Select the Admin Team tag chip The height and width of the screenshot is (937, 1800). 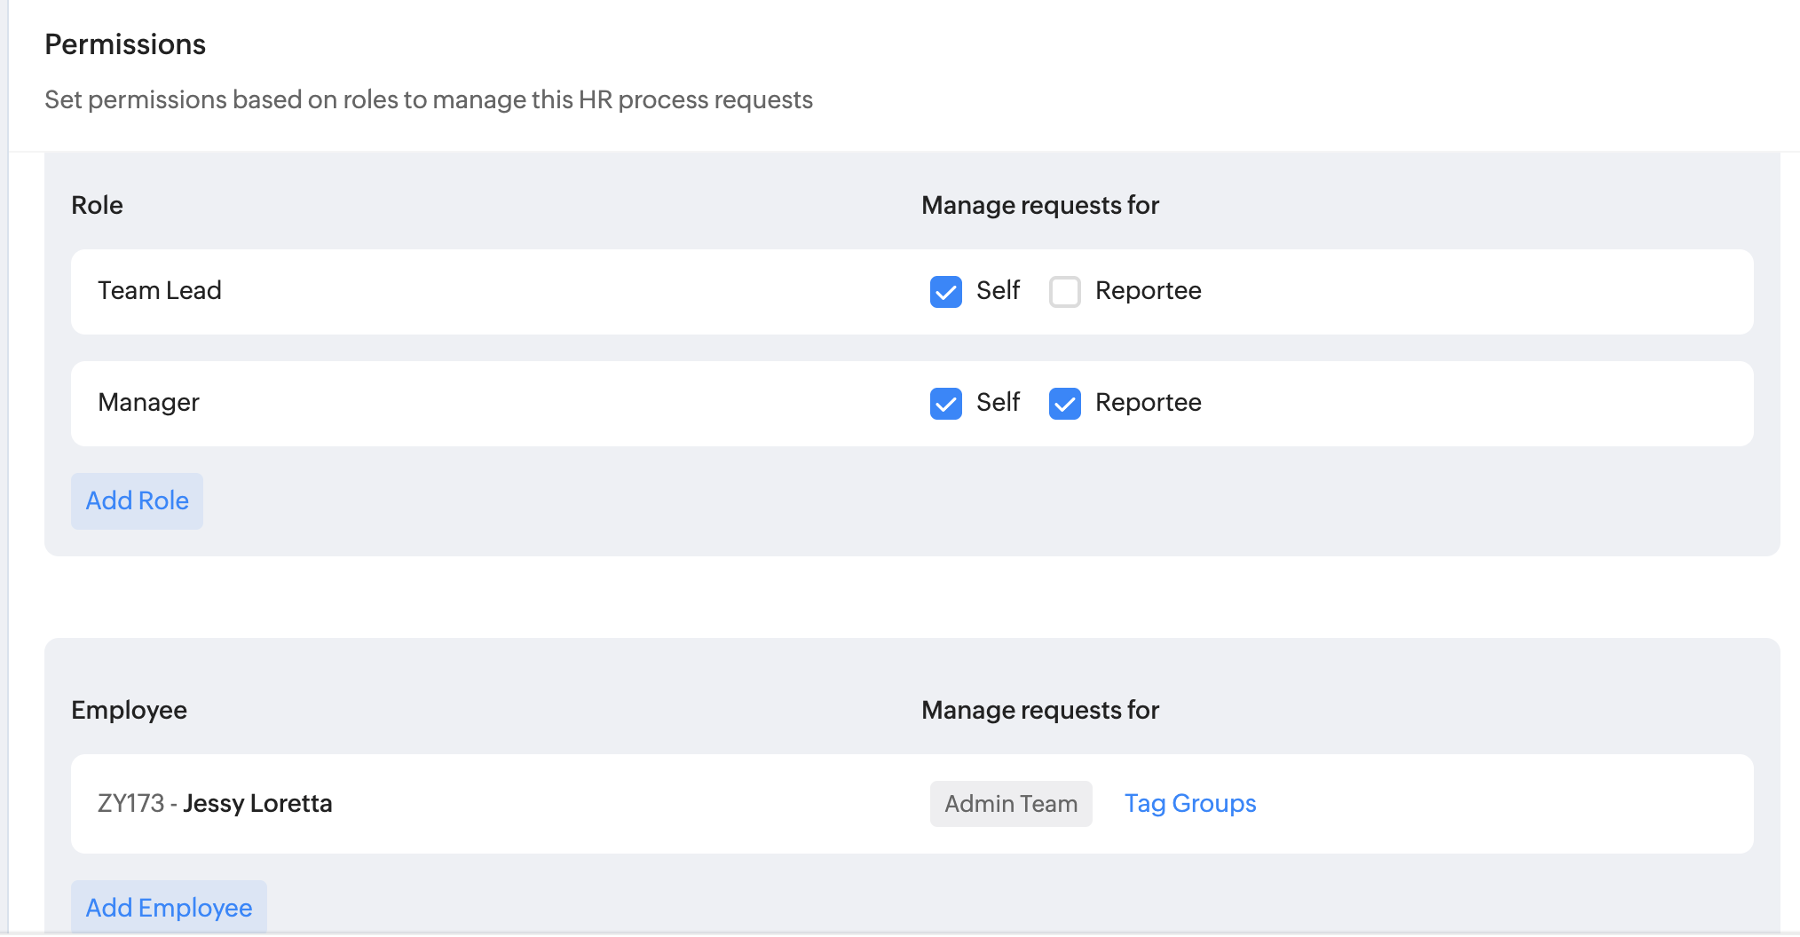[x=1010, y=804]
